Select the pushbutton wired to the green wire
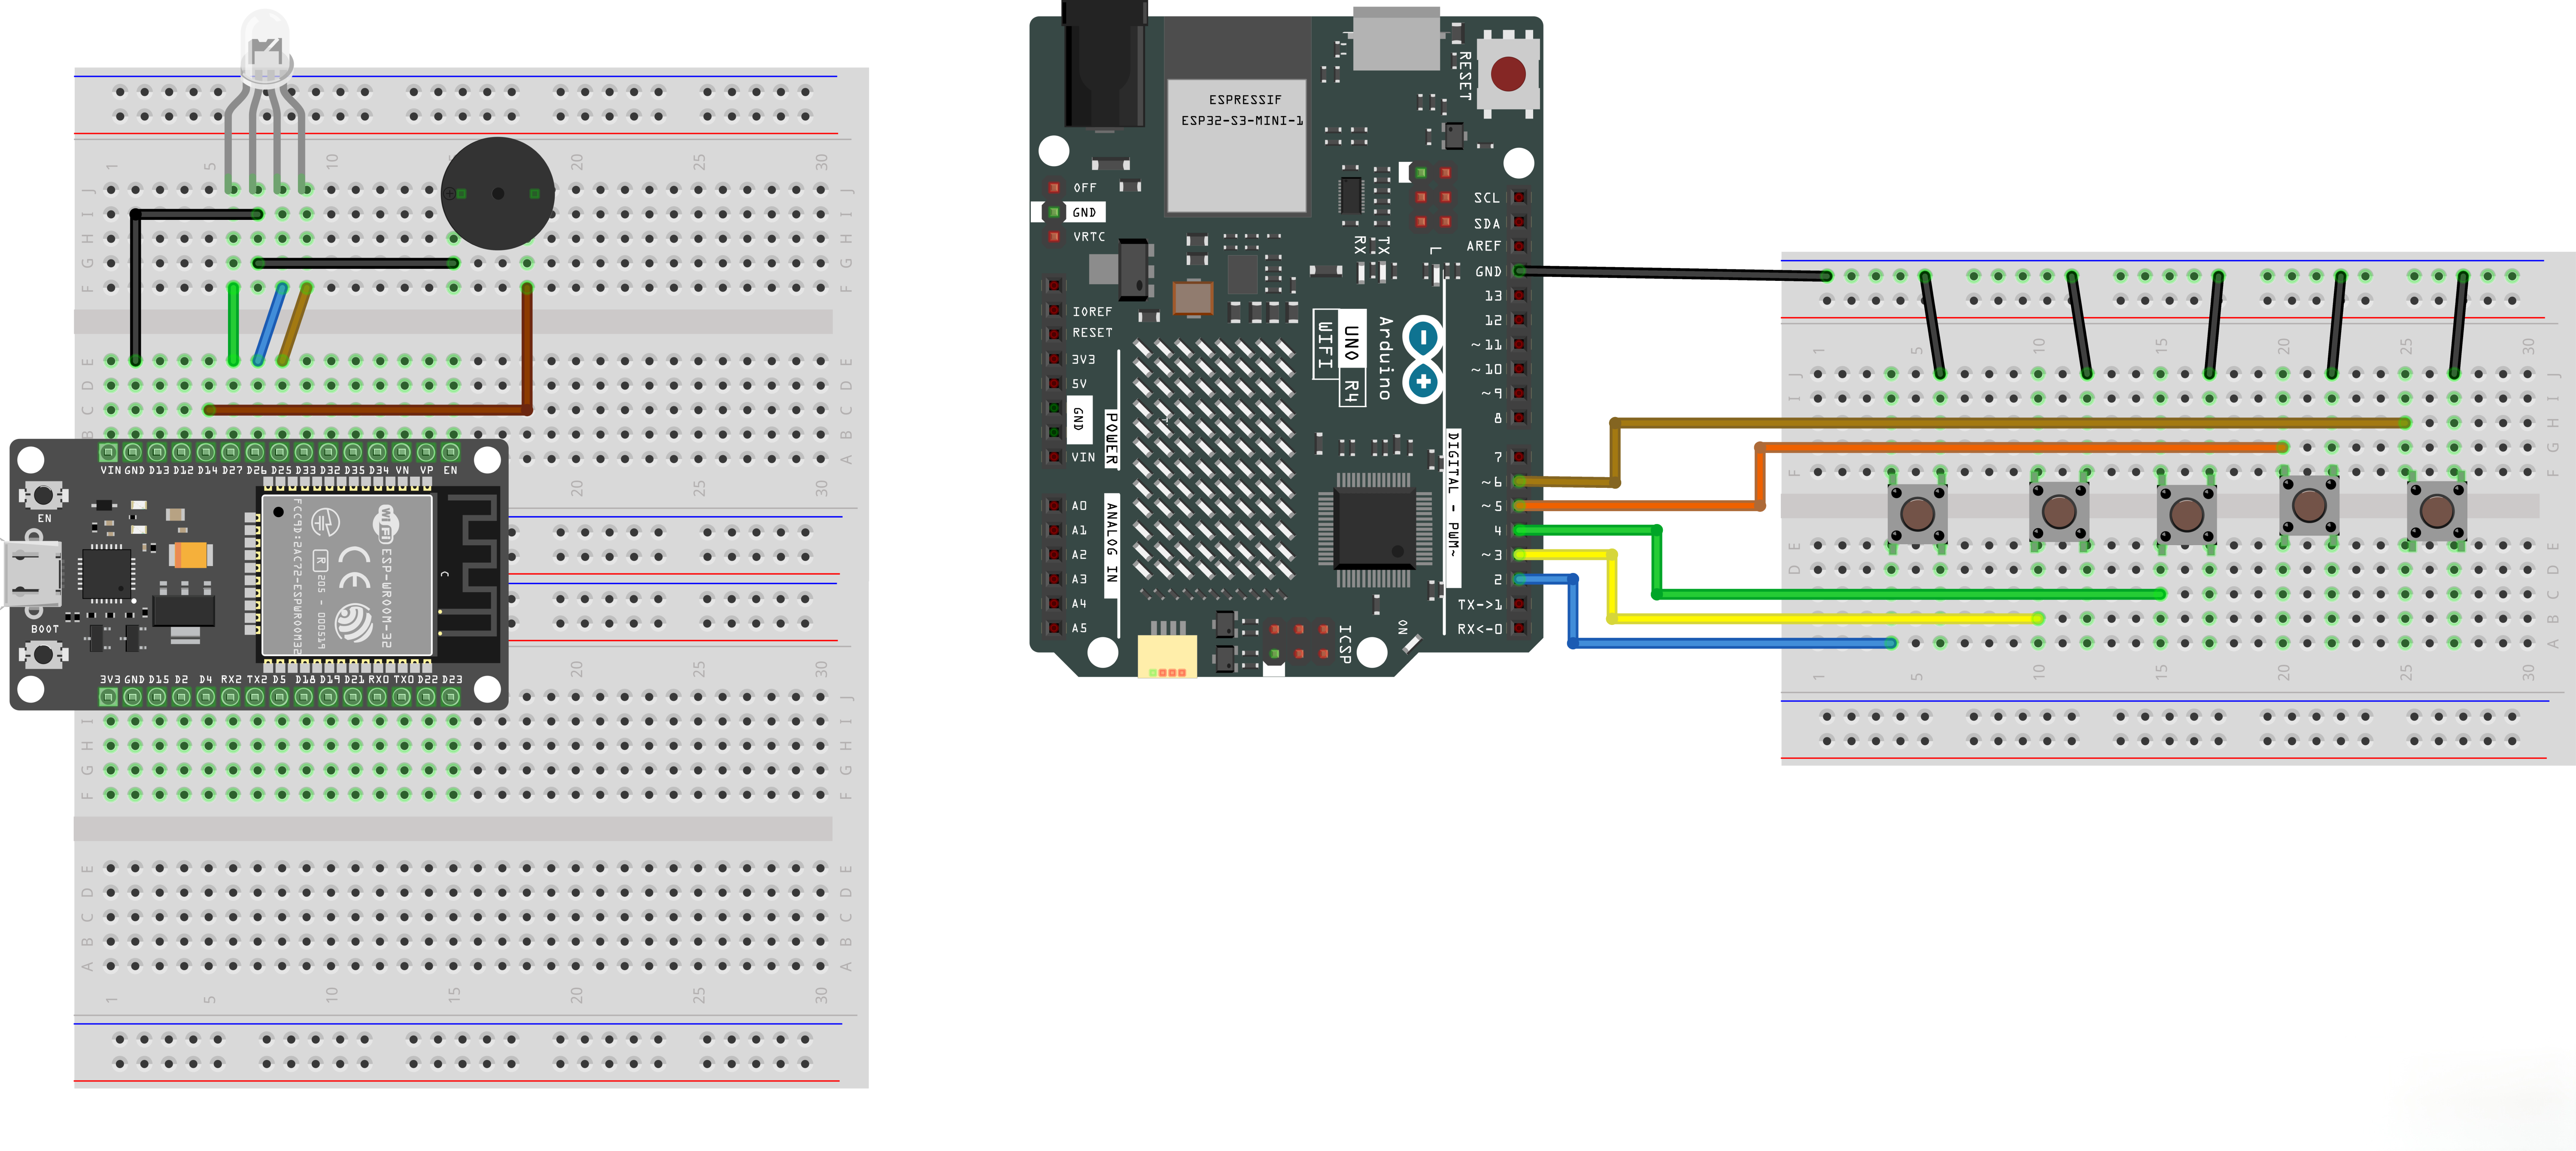 pos(2187,516)
